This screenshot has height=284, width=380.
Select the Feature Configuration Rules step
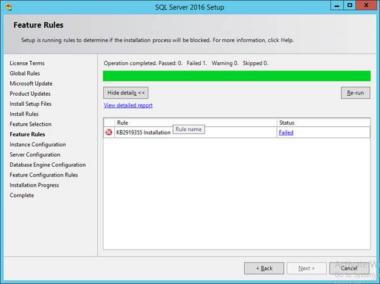tap(44, 175)
